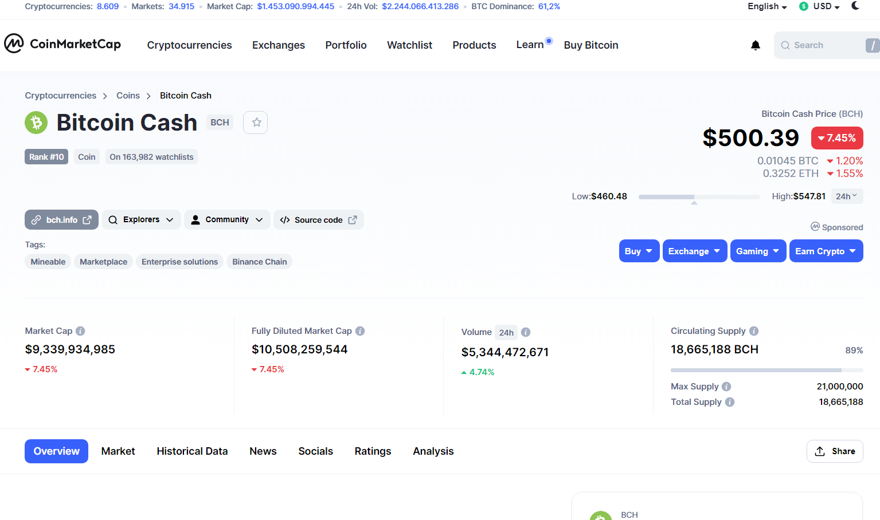Show Market Cap info icon
880x520 pixels.
tap(80, 331)
